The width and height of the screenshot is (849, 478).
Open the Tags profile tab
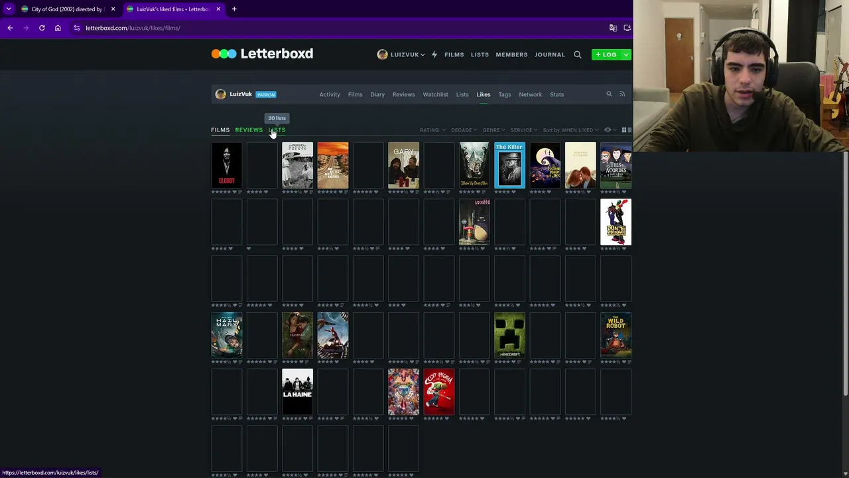click(x=505, y=94)
